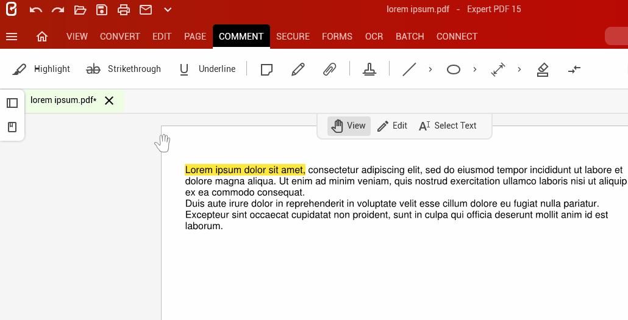Switch to the CONVERT ribbon tab
The image size is (628, 320).
tap(120, 37)
